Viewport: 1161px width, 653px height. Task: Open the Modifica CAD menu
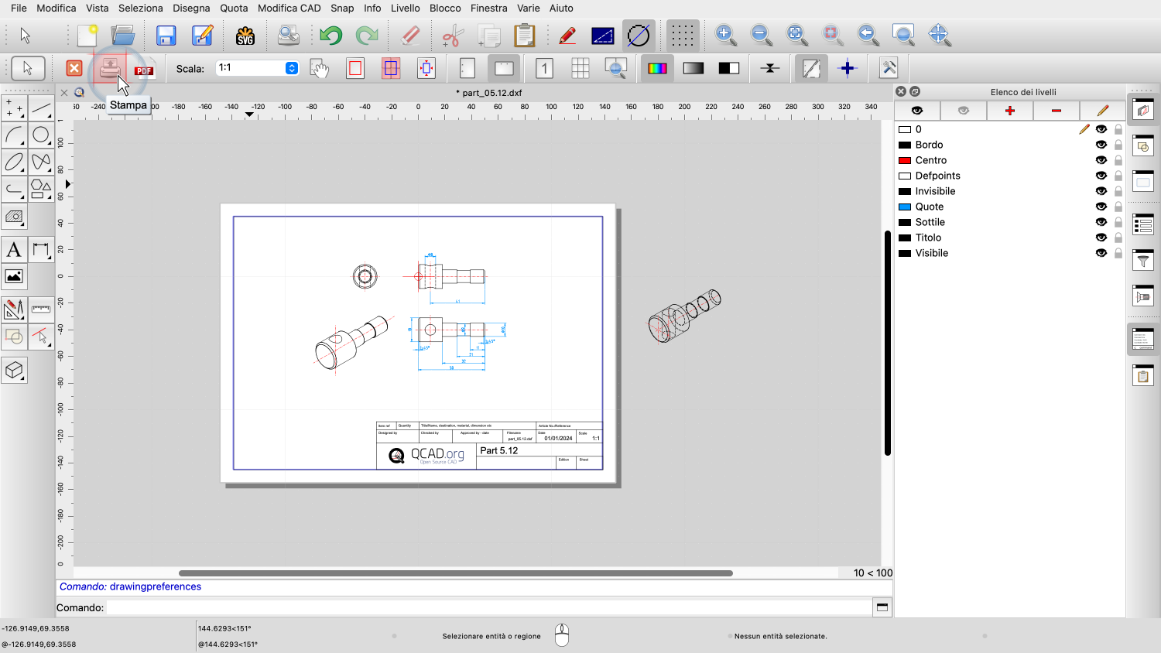pos(289,8)
